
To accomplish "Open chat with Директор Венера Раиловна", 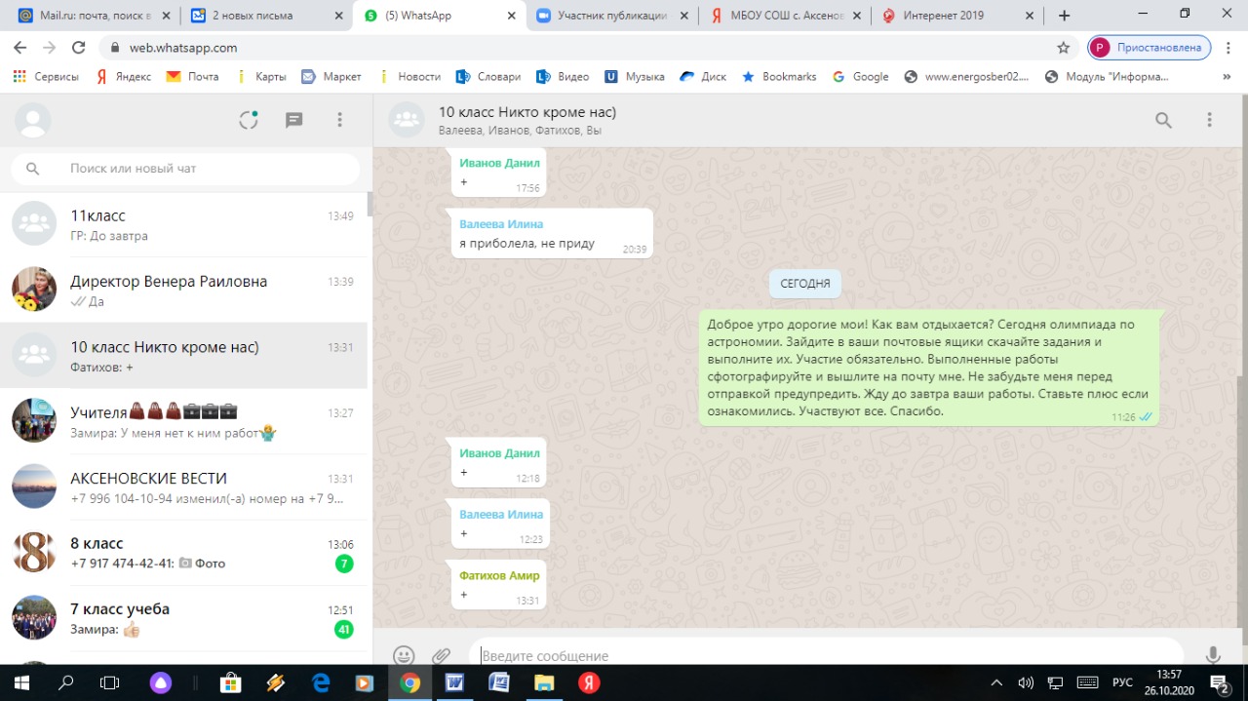I will tap(185, 291).
